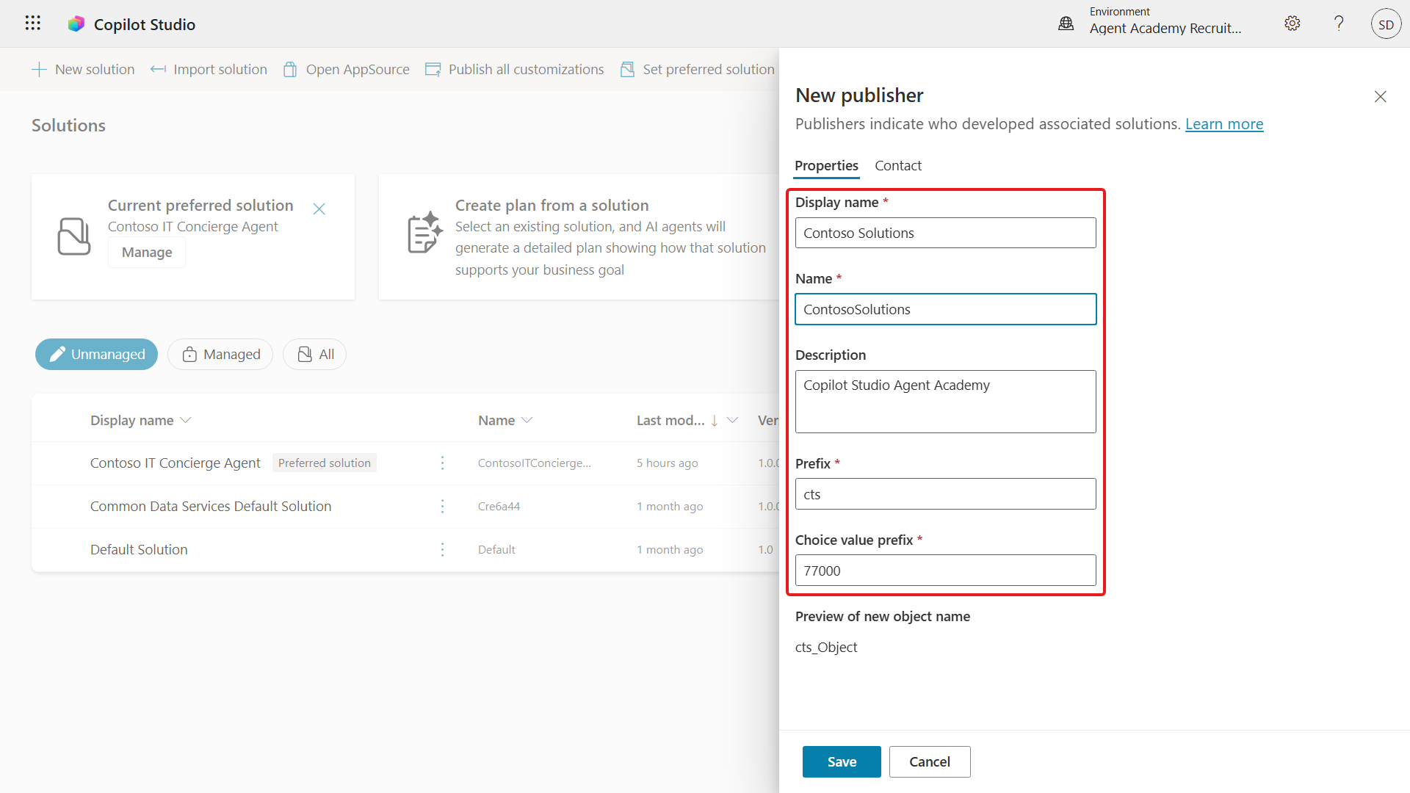The height and width of the screenshot is (793, 1410).
Task: Select the Unmanaged filter pill
Action: click(96, 354)
